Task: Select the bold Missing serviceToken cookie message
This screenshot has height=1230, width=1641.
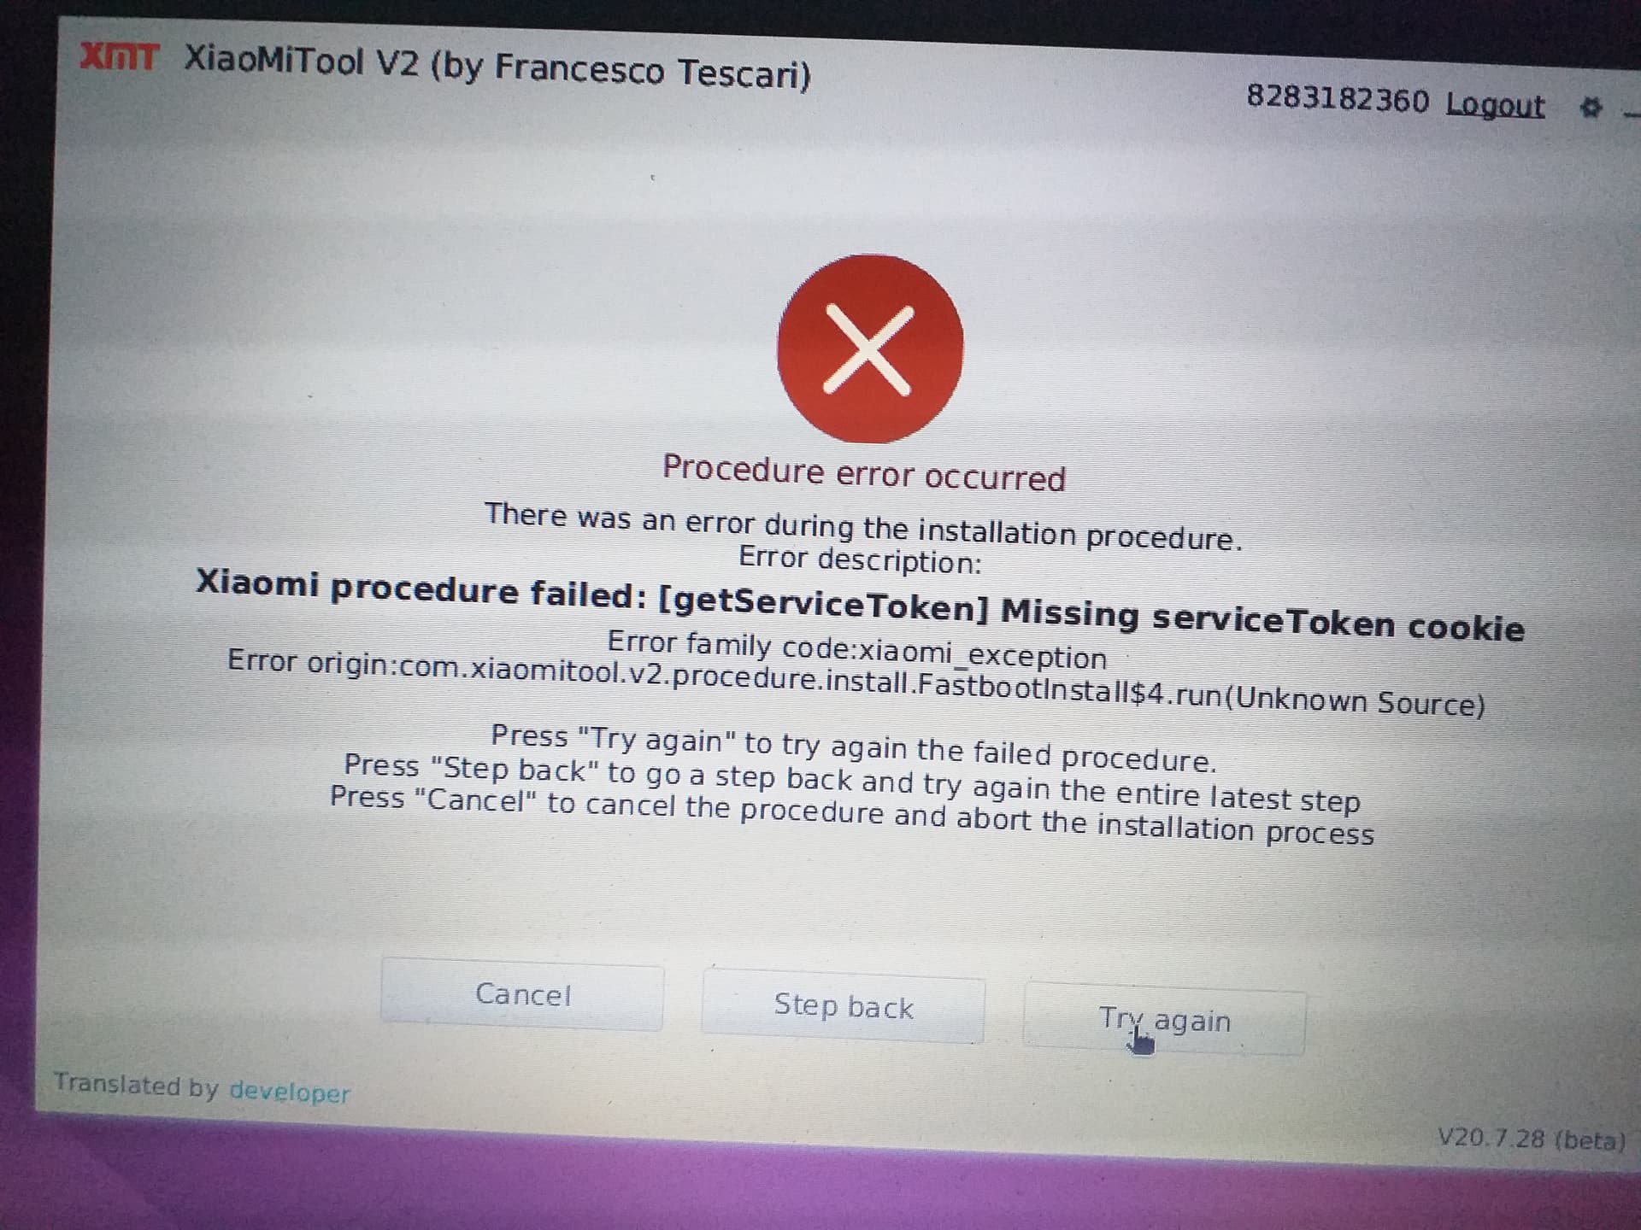Action: click(860, 605)
